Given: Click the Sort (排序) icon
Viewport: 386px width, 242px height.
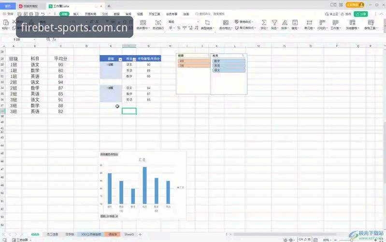Looking at the screenshot, I should 285,22.
